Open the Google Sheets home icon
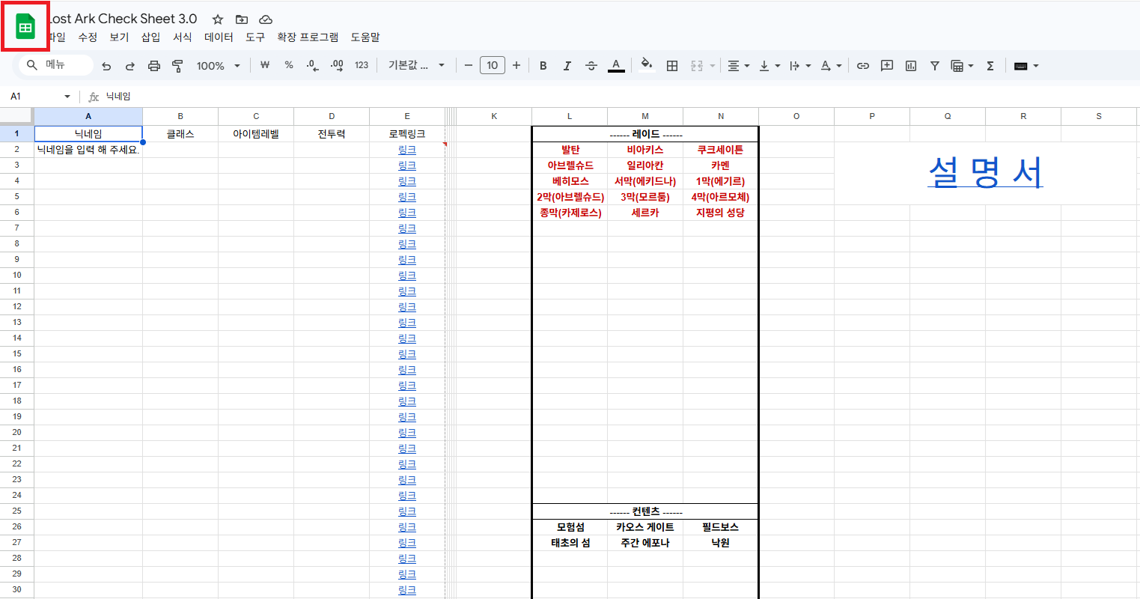This screenshot has height=599, width=1140. [x=25, y=28]
